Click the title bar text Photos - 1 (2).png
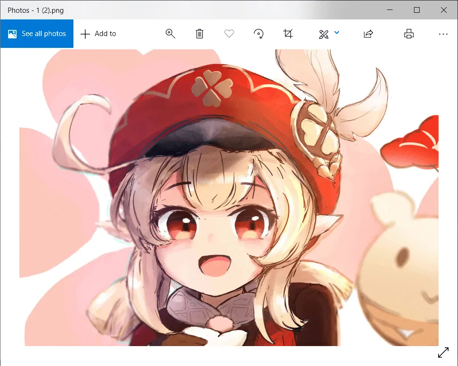Viewport: 458px width, 366px height. 36,10
